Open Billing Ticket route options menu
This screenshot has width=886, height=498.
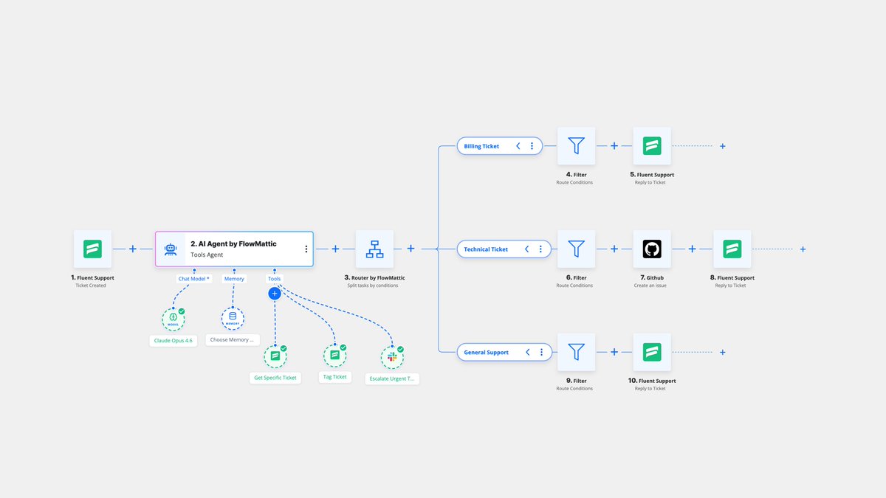click(532, 146)
